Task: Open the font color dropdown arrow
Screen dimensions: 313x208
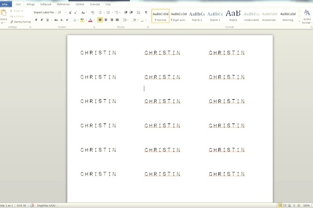Action: (x=94, y=20)
